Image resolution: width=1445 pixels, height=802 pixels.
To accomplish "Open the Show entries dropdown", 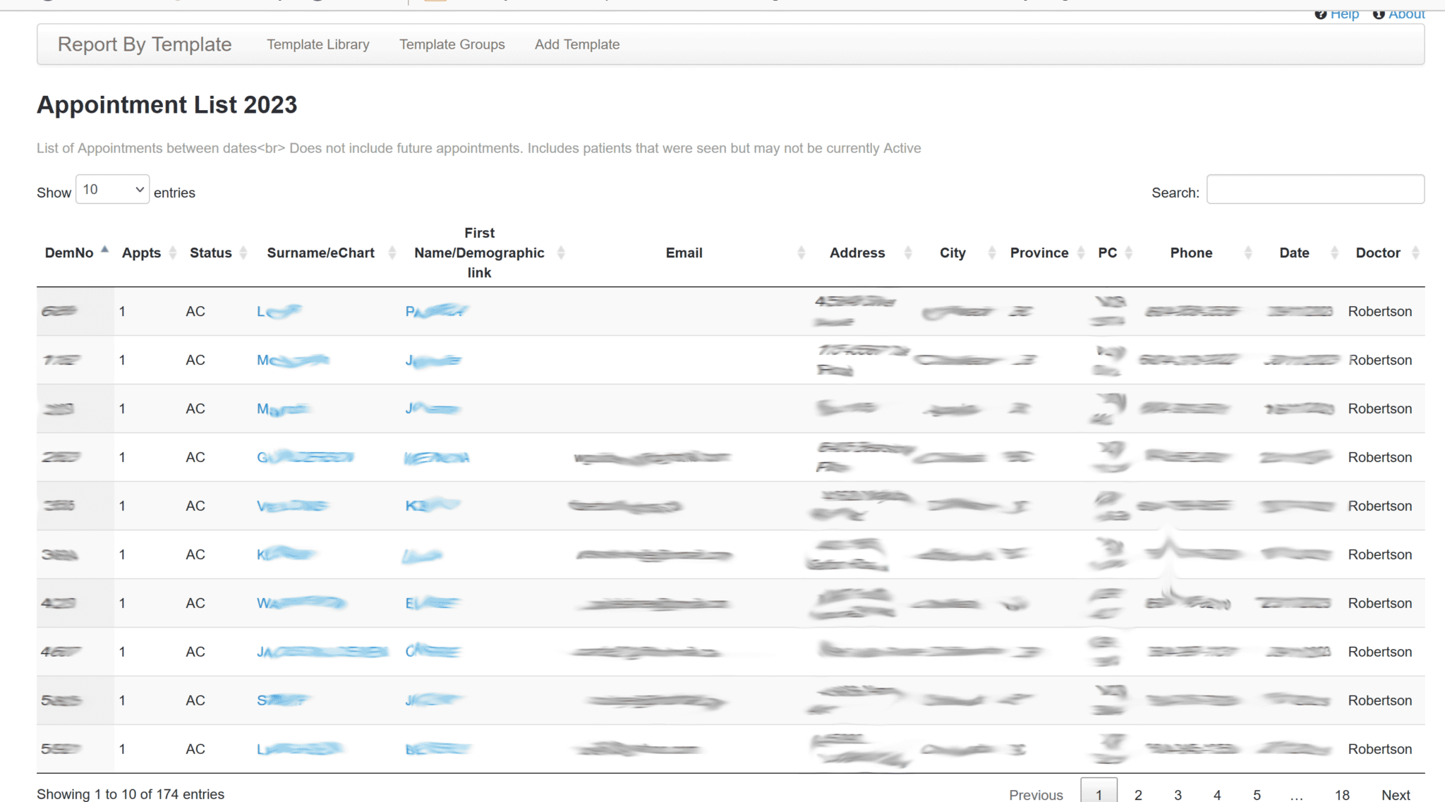I will (112, 190).
